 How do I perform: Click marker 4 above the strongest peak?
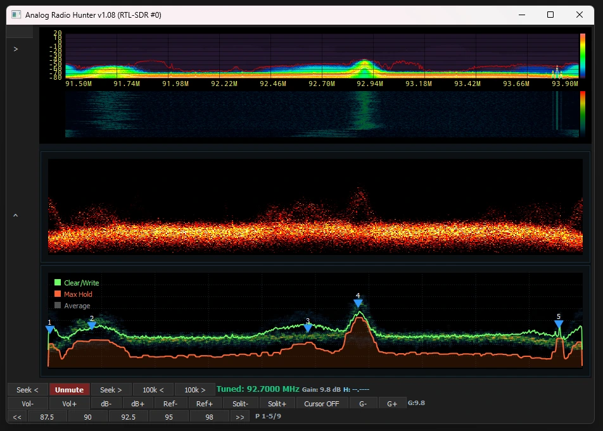pyautogui.click(x=358, y=303)
